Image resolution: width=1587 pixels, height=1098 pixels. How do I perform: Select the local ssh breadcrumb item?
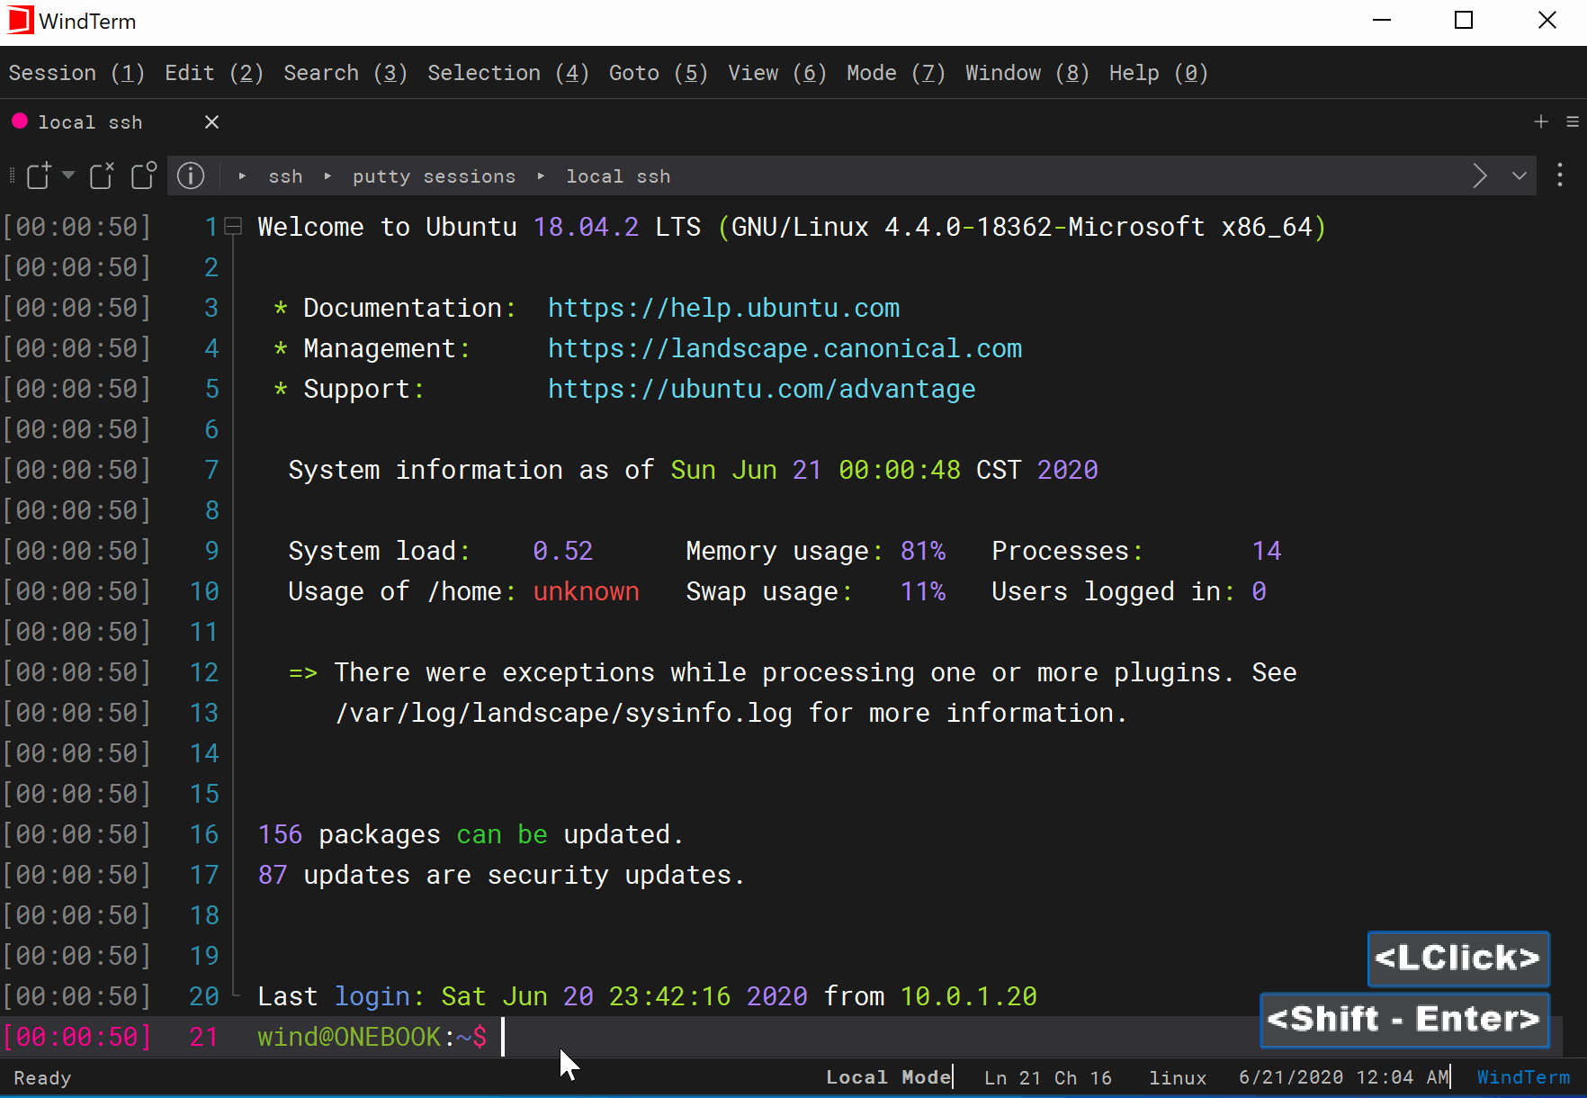618,176
